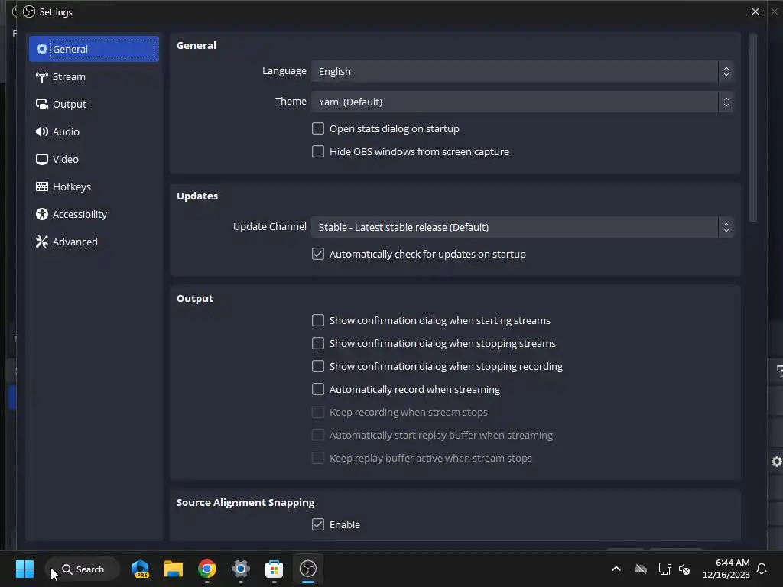
Task: Open the Video settings category
Action: click(94, 159)
